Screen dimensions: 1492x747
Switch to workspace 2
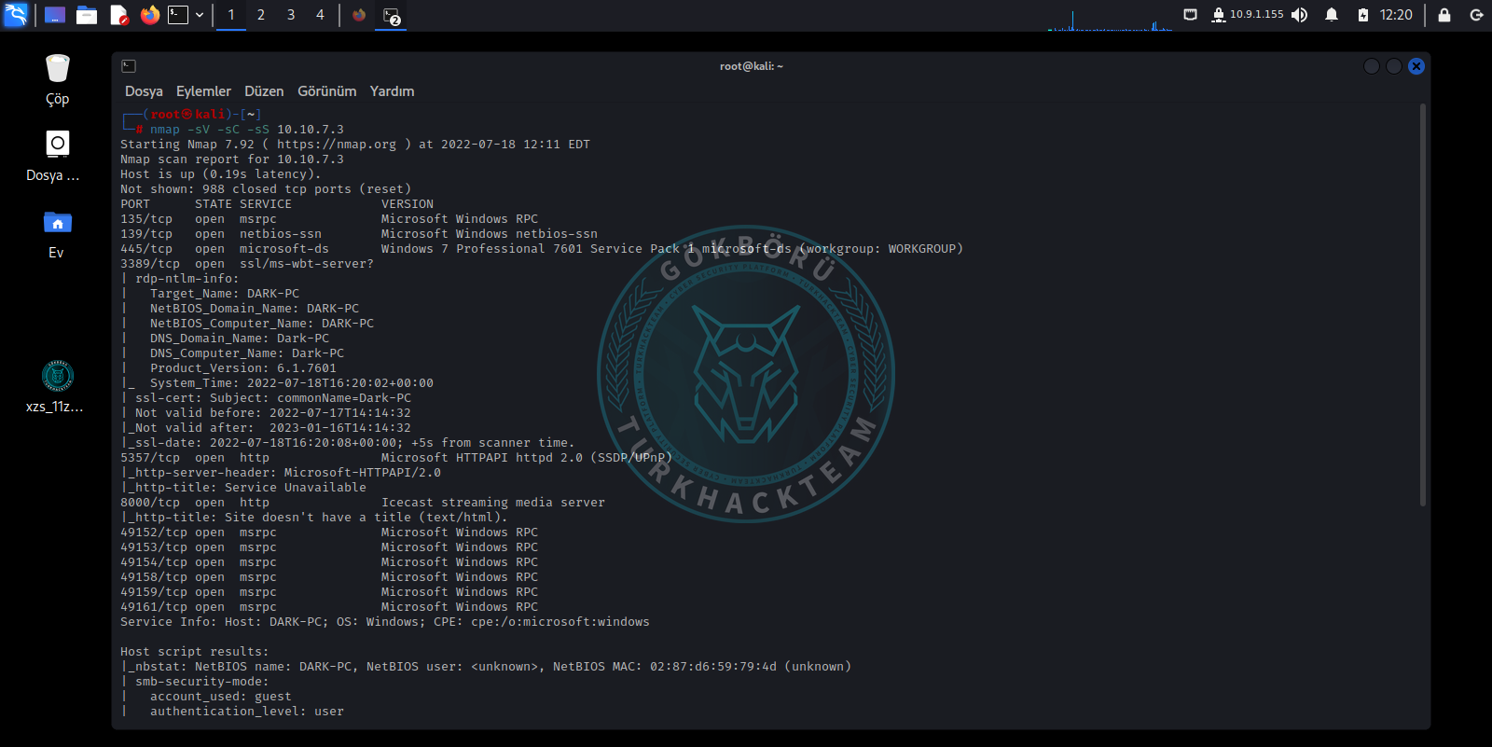(261, 15)
